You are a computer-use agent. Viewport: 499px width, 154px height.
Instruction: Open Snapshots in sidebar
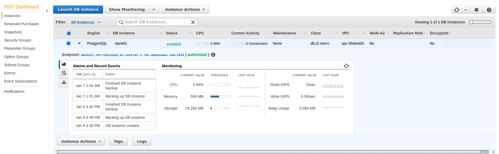[x=13, y=32]
